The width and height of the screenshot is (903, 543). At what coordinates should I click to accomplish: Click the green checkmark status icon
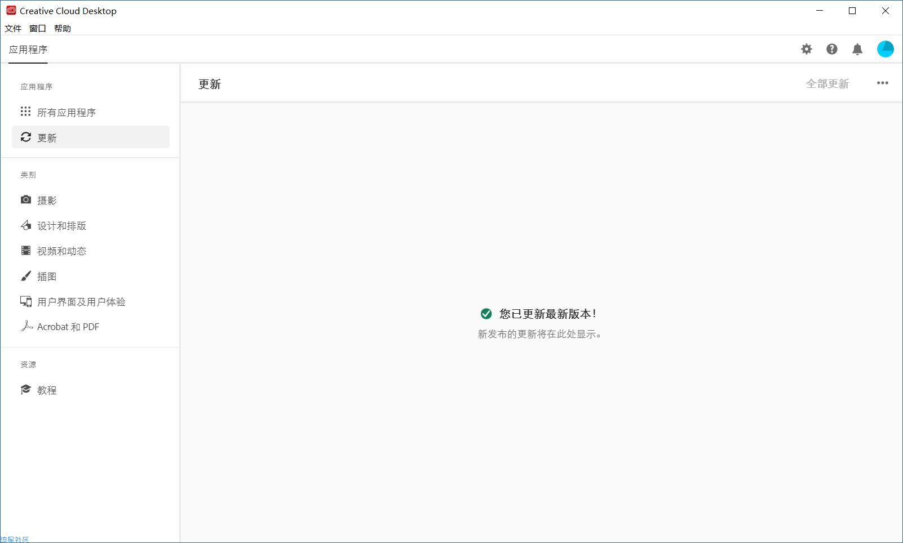[486, 314]
